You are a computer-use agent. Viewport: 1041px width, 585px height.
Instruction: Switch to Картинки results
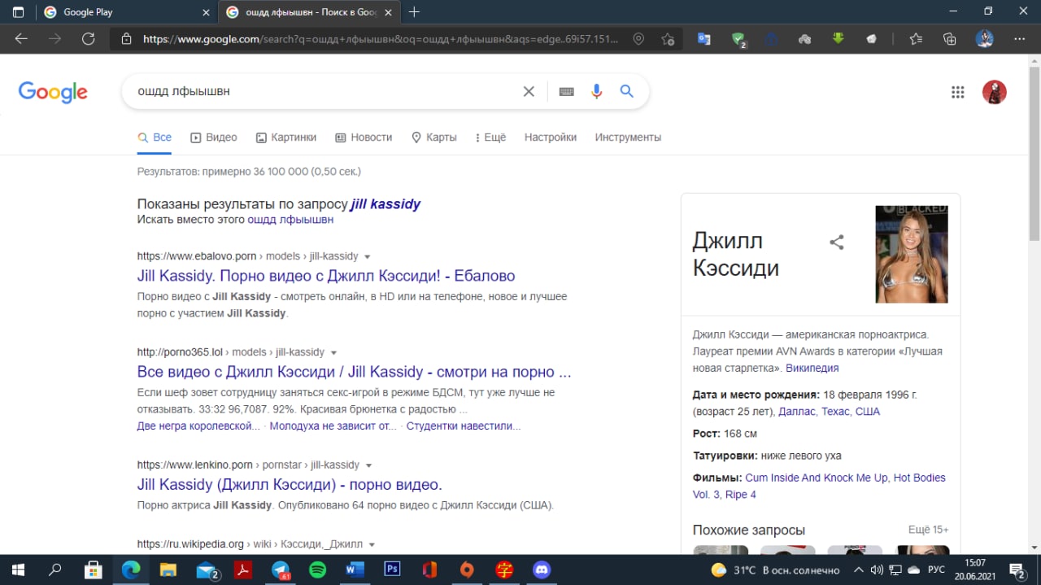pos(286,138)
